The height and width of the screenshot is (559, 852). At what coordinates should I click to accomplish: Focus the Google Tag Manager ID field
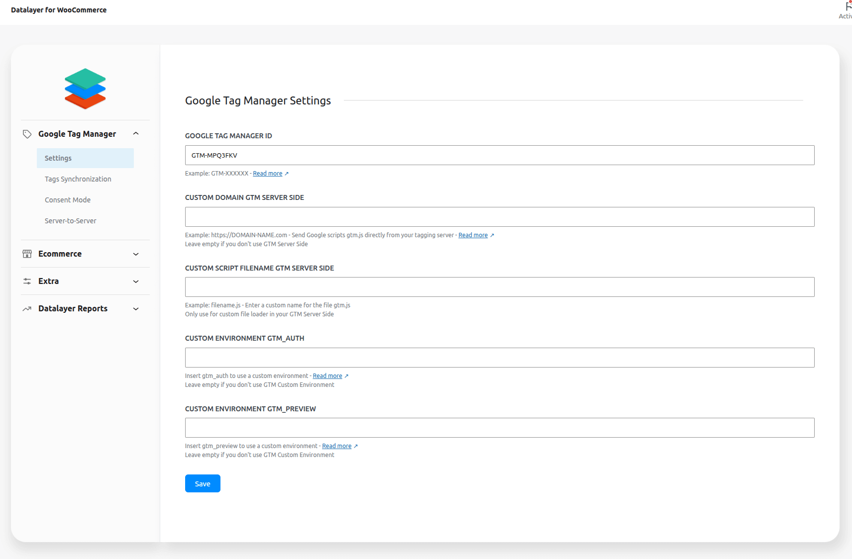[x=500, y=155]
